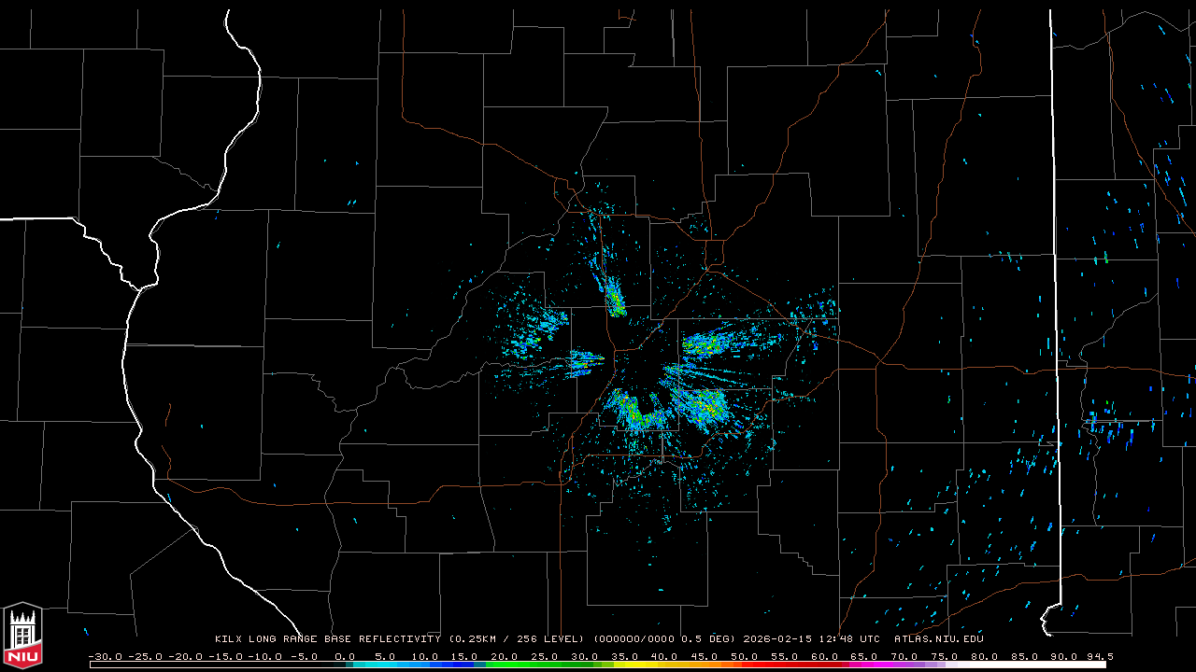Click the NIU castle logo
This screenshot has width=1196, height=672.
click(22, 637)
